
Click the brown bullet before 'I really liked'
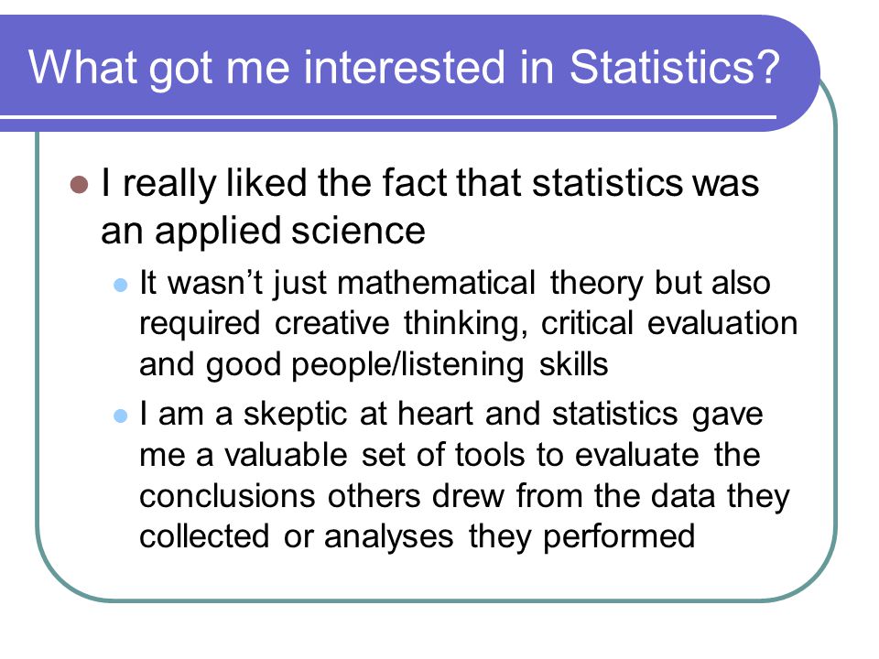(80, 184)
